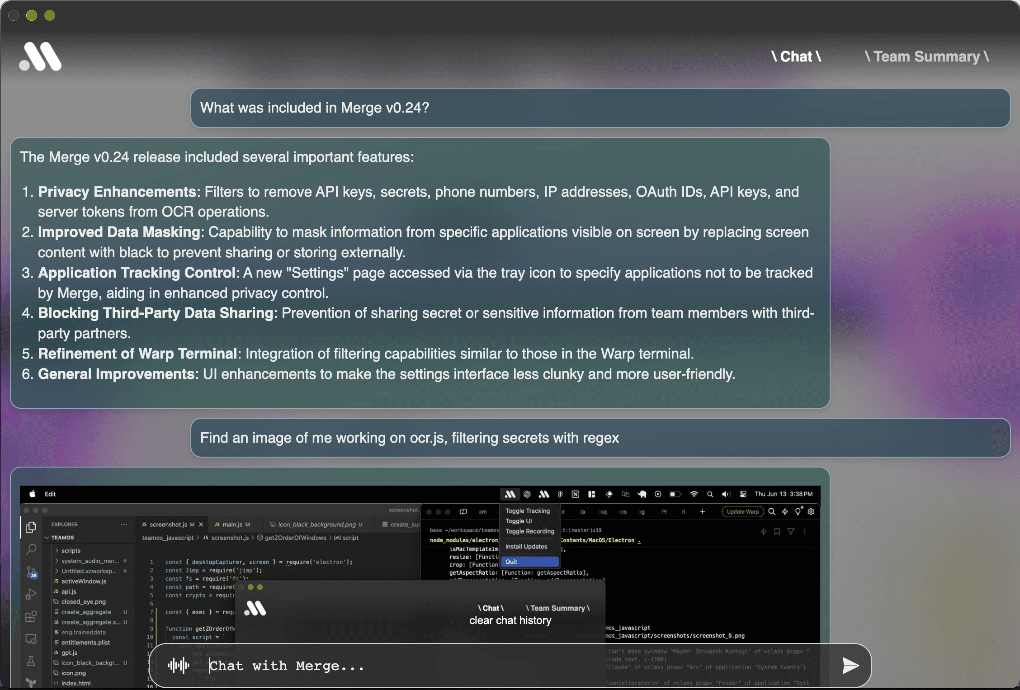Choose Toggle Tracking from the tray menu
This screenshot has height=690, width=1020.
point(528,511)
